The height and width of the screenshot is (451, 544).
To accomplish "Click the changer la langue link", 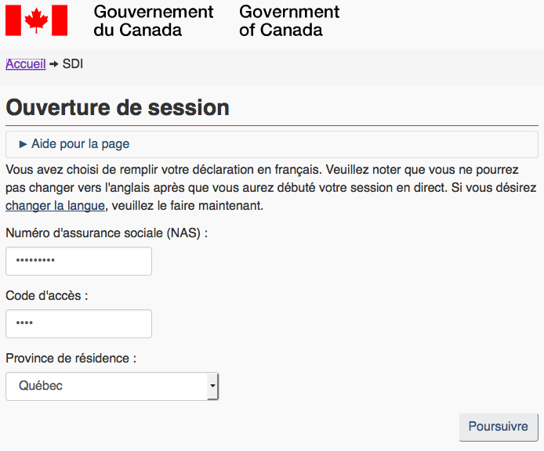I will coord(55,206).
